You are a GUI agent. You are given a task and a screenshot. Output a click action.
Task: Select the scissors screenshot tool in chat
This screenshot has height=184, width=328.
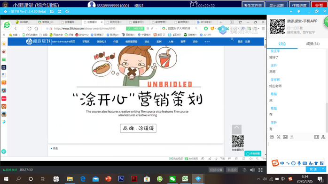pyautogui.click(x=278, y=137)
